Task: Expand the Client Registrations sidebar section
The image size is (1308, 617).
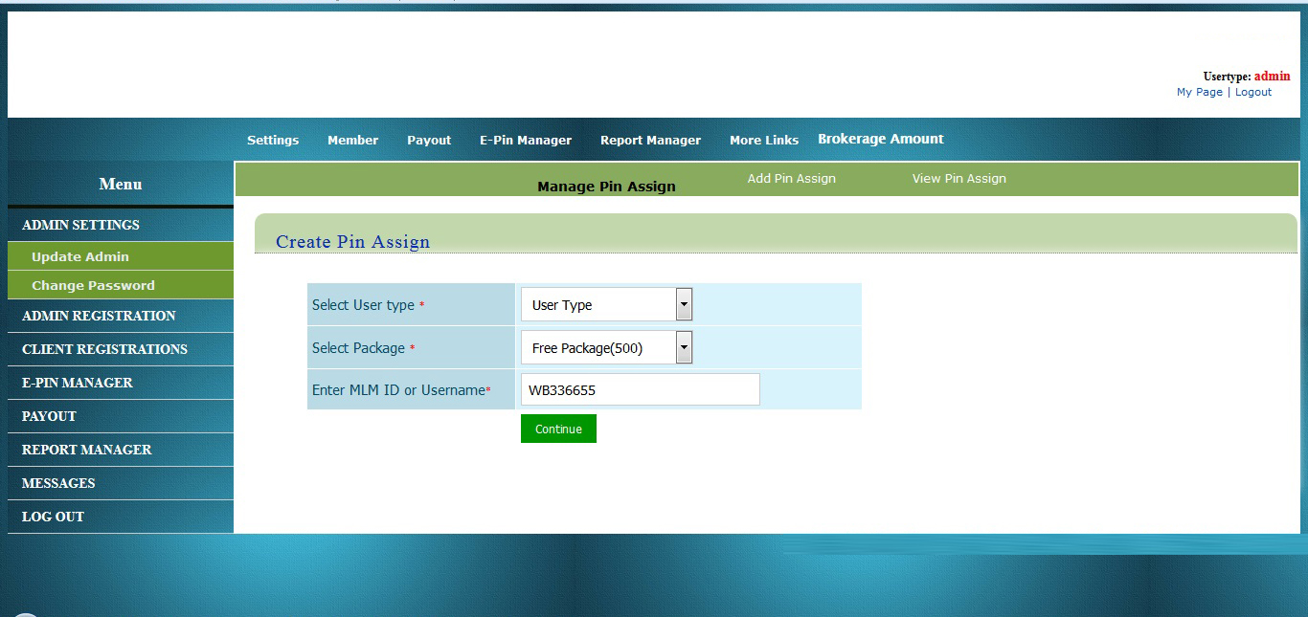Action: [104, 349]
